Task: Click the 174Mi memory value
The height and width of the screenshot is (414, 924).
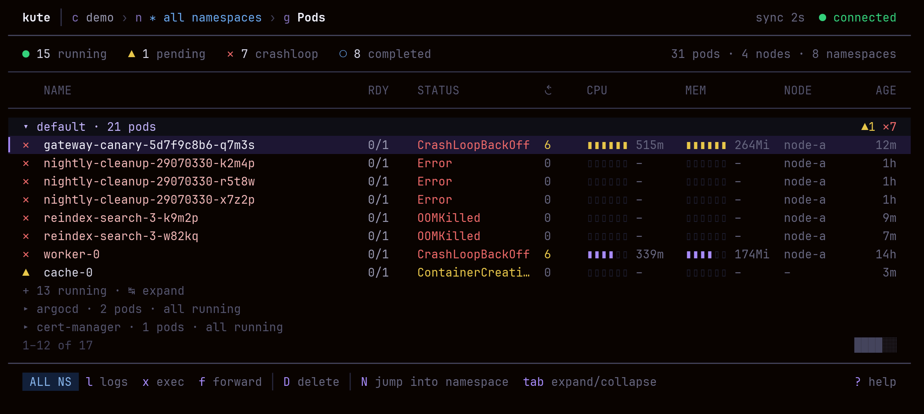Action: [x=752, y=255]
